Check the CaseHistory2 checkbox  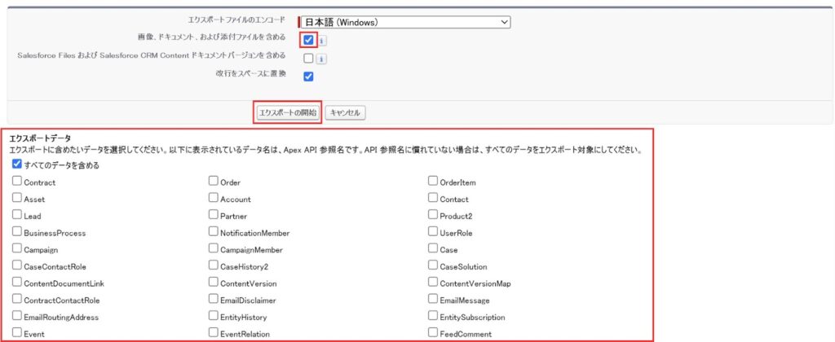(214, 265)
